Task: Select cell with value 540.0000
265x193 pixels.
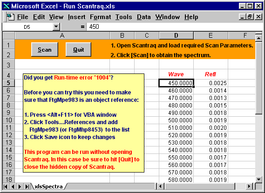Action: tap(176, 150)
